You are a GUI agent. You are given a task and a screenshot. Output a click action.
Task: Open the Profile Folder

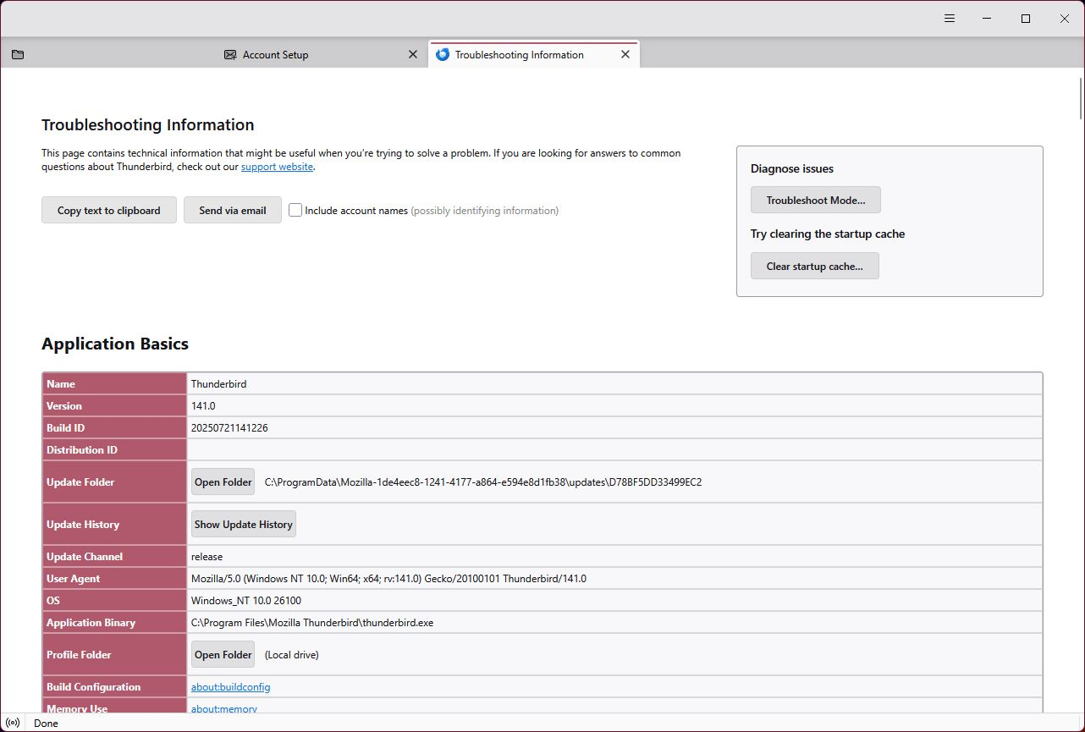223,655
